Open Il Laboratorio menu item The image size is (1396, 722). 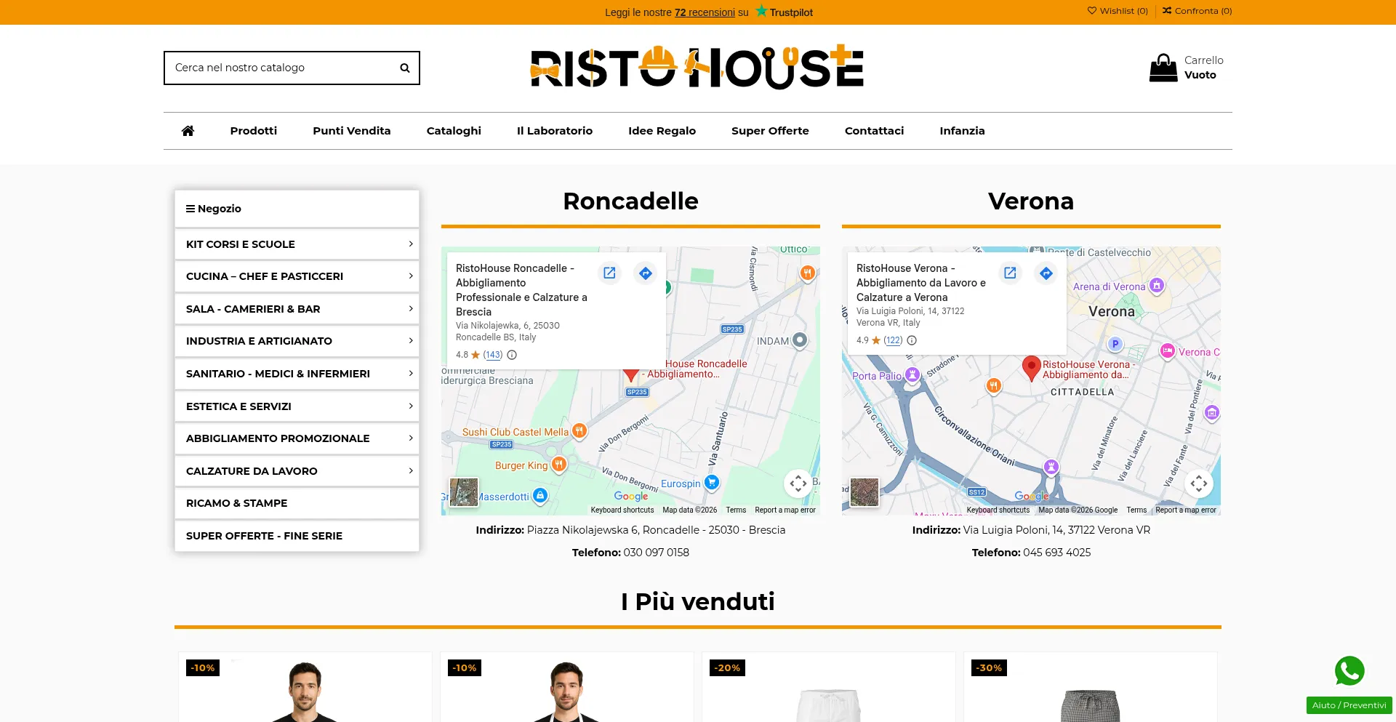pyautogui.click(x=555, y=131)
